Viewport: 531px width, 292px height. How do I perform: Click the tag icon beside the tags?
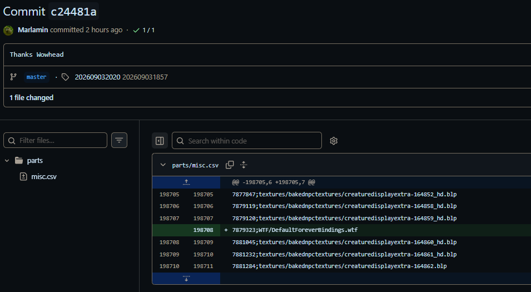[x=66, y=77]
